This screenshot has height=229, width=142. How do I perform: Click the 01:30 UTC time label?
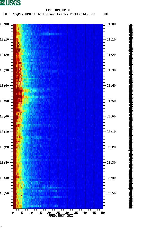[x=111, y=70]
